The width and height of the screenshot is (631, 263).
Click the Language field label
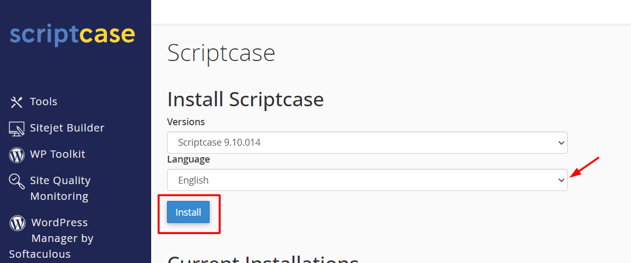189,159
